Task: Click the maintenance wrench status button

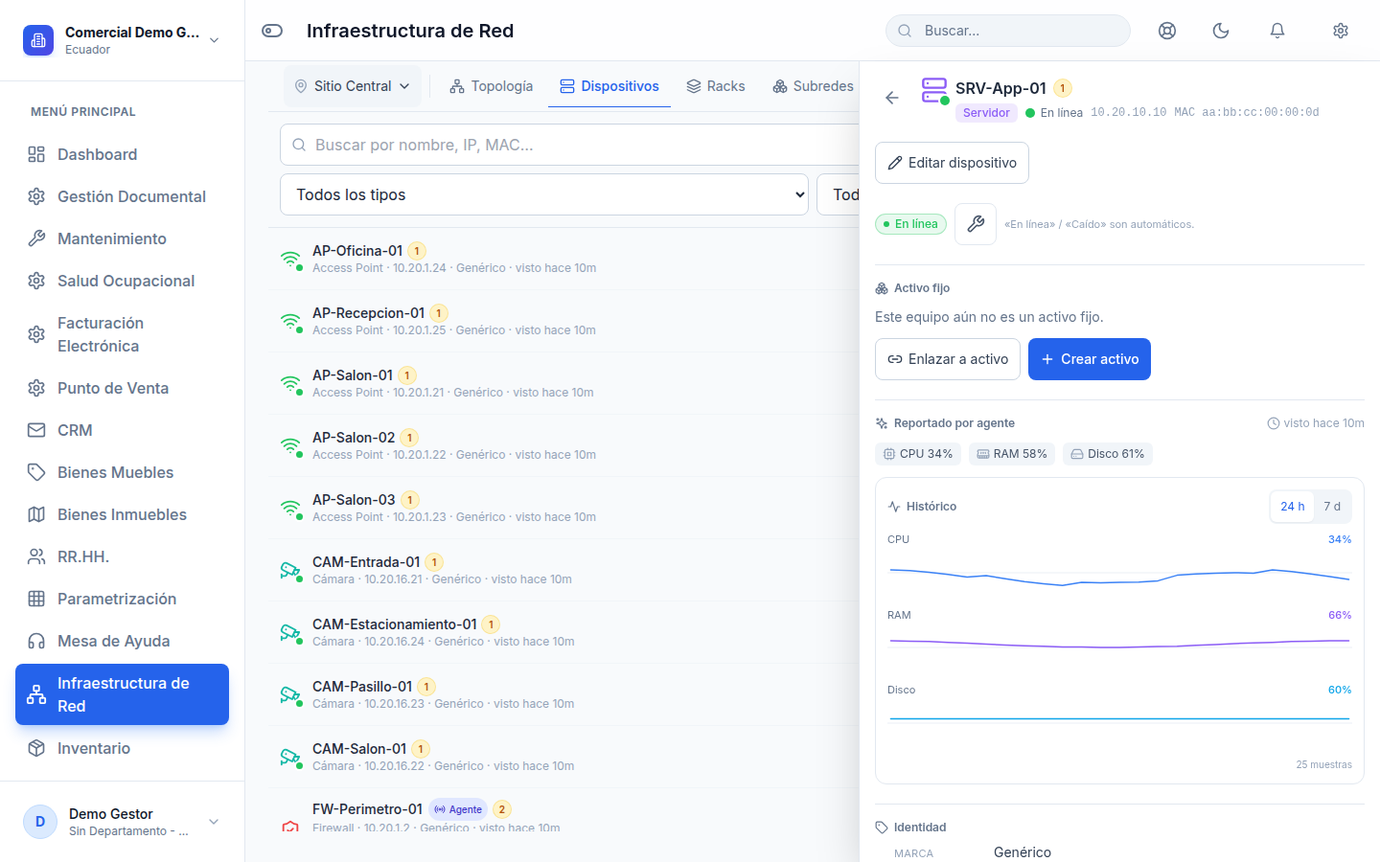Action: [976, 224]
